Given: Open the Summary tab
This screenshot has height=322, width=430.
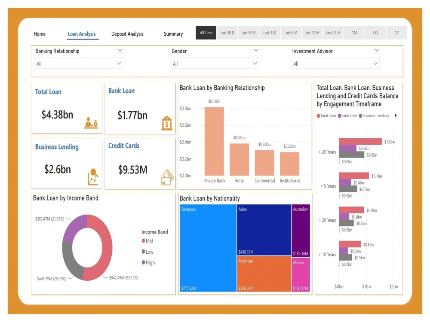Looking at the screenshot, I should (x=173, y=34).
